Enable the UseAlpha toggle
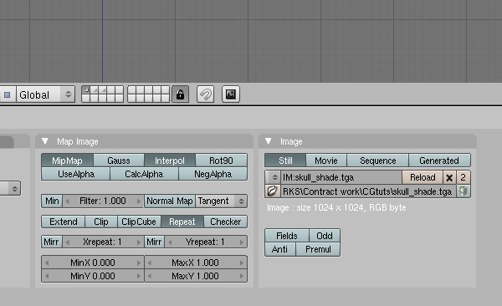Viewport: 502px width, 306px height. (76, 174)
